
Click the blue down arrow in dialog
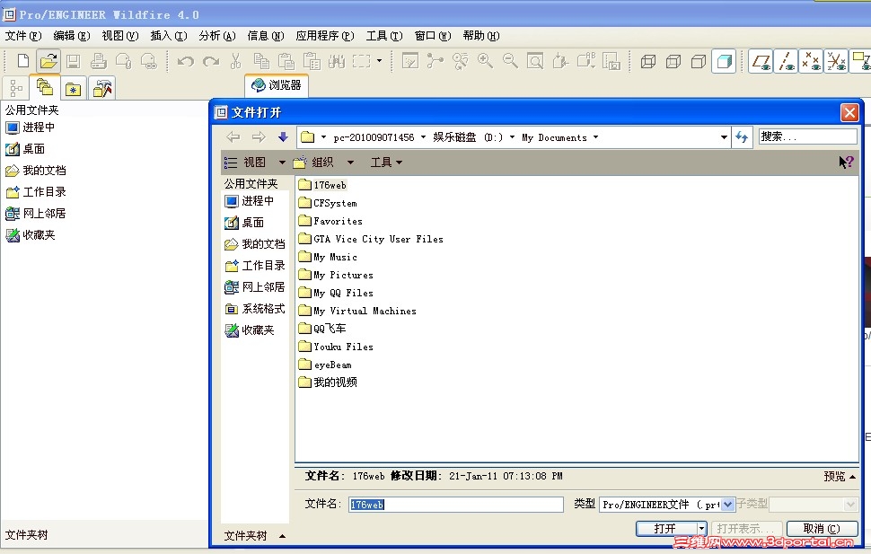(x=283, y=136)
